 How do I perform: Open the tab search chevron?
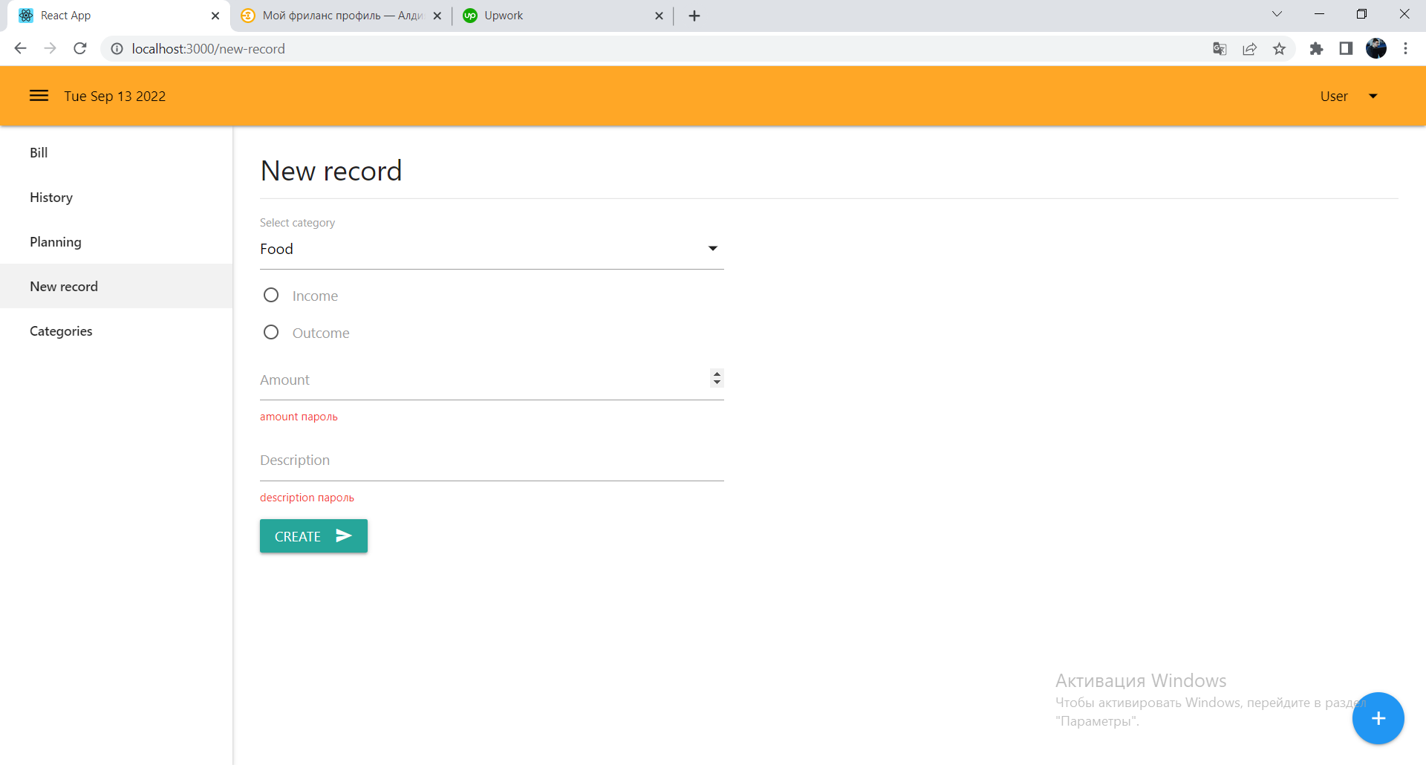pos(1277,14)
